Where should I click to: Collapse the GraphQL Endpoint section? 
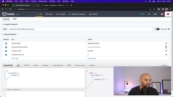(x=2, y=24)
